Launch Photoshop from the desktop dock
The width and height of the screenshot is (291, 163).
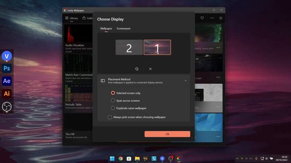(x=7, y=68)
